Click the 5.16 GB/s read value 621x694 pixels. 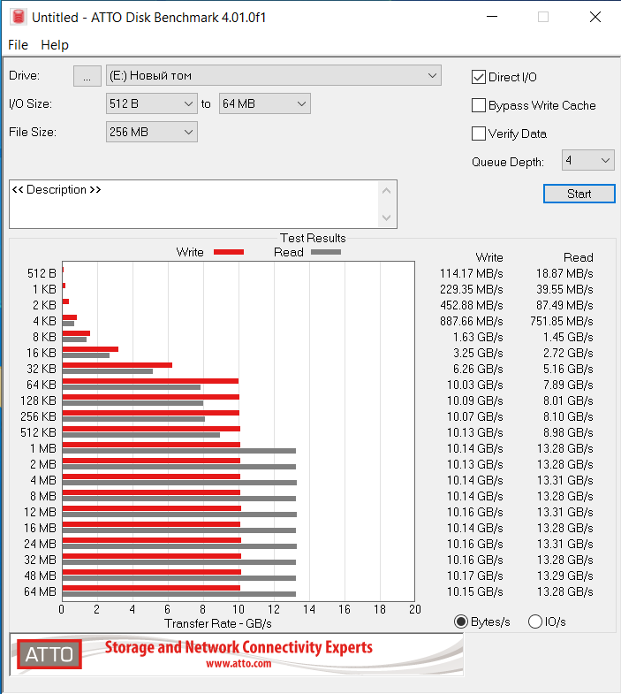(x=568, y=370)
